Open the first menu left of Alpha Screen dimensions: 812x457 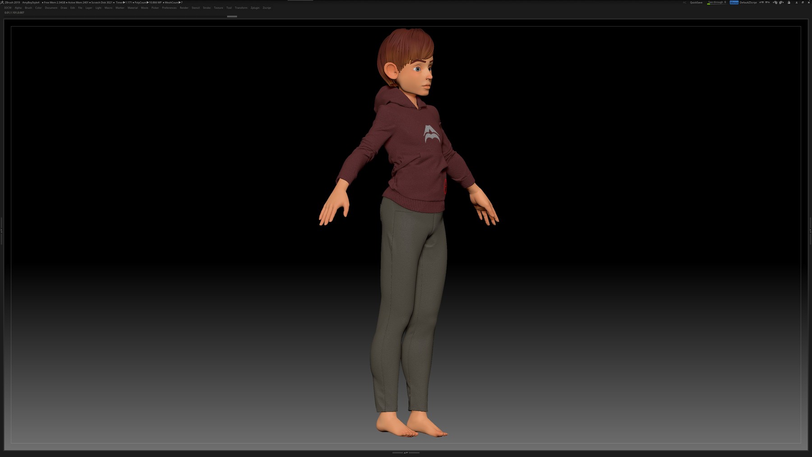pyautogui.click(x=8, y=8)
